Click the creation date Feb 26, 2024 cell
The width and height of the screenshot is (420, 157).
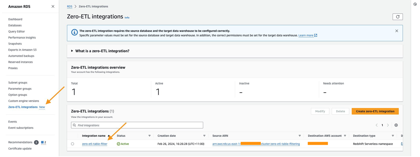click(181, 144)
